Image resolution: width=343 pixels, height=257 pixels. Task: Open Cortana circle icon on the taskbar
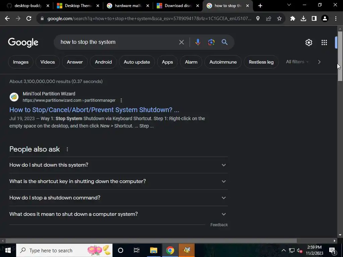coord(121,250)
